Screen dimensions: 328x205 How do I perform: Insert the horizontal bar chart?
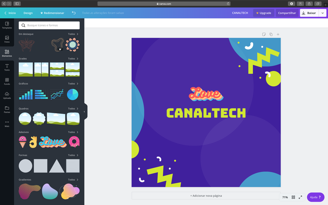pos(41,94)
